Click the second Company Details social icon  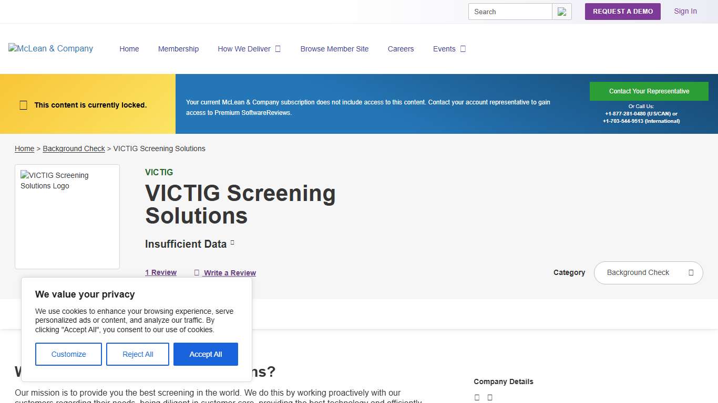tap(489, 397)
